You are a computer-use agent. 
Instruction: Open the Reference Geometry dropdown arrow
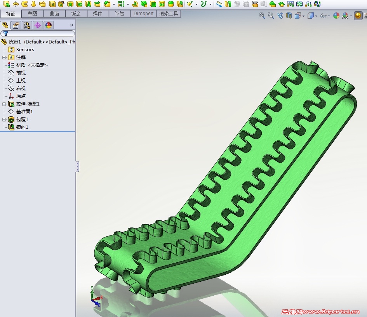pos(197,4)
